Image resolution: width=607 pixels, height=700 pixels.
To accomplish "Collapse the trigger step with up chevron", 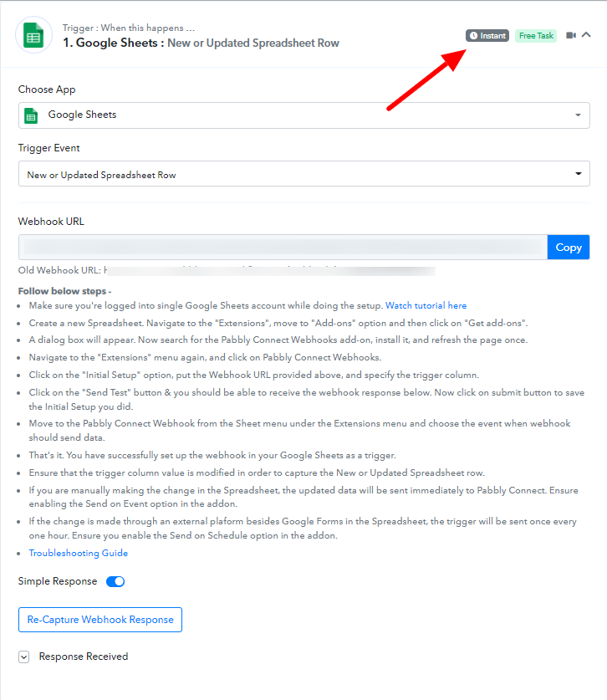I will 586,35.
